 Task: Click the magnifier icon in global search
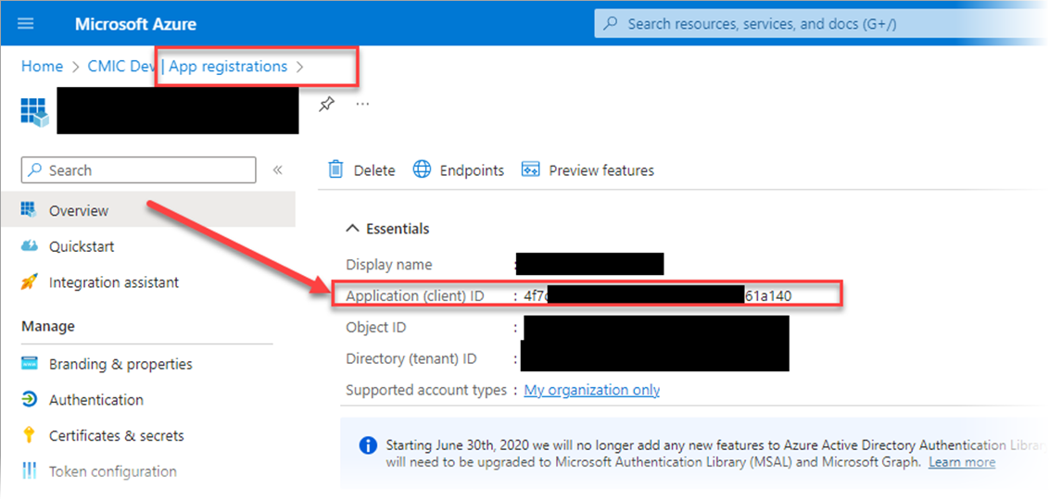click(610, 24)
